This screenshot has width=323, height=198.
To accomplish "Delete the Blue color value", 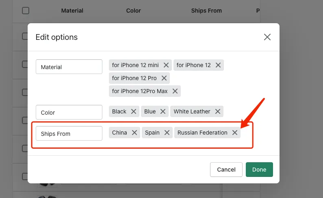I will pos(163,111).
